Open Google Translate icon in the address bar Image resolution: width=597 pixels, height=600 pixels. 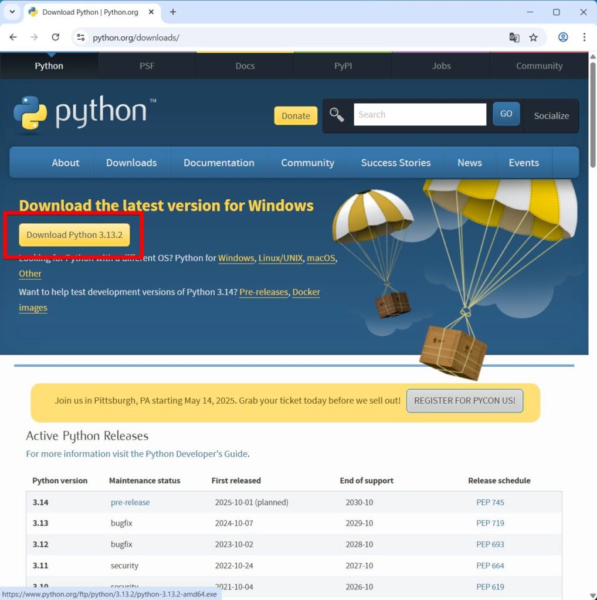pos(514,37)
